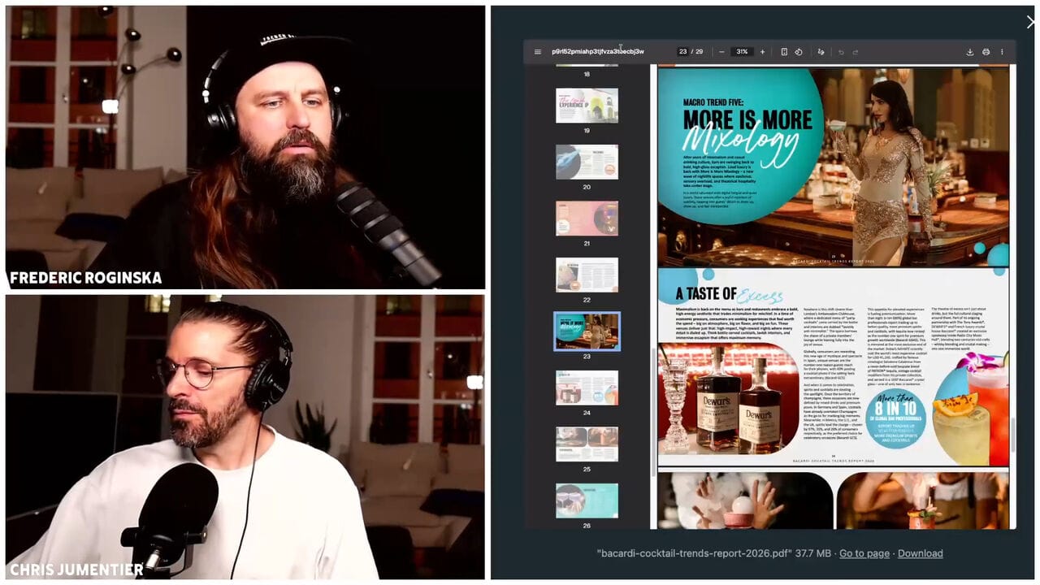Screen dimensions: 1040x585
Task: Click the redo arrow in PDF toolbar
Action: click(x=856, y=52)
